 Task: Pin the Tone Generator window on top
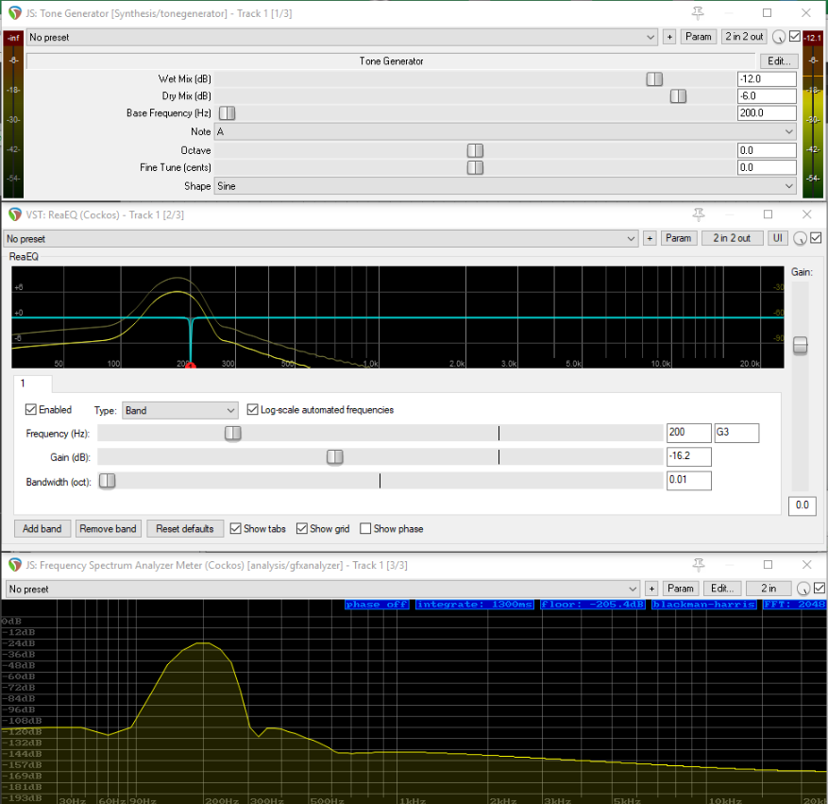point(698,13)
